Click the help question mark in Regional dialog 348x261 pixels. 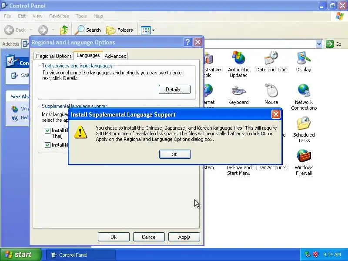click(187, 42)
